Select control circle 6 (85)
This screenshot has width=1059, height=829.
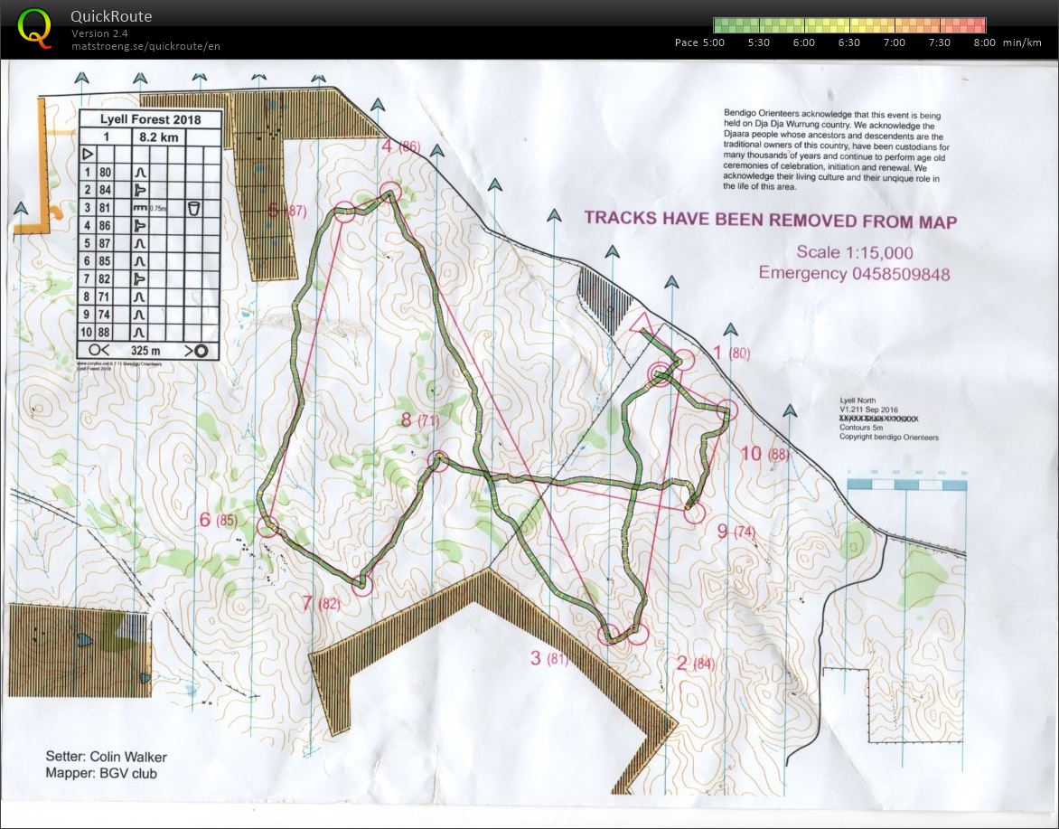[x=267, y=527]
